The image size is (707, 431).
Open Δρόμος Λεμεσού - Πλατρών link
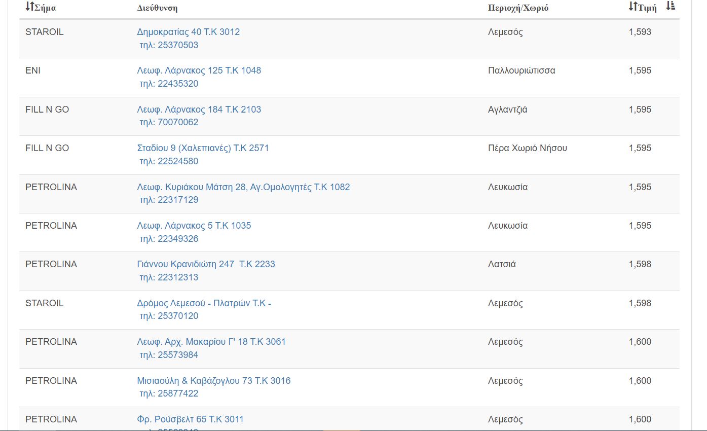[x=204, y=303]
